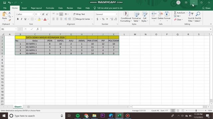The image size is (213, 119).
Task: Open Format as Table gallery
Action: click(136, 17)
